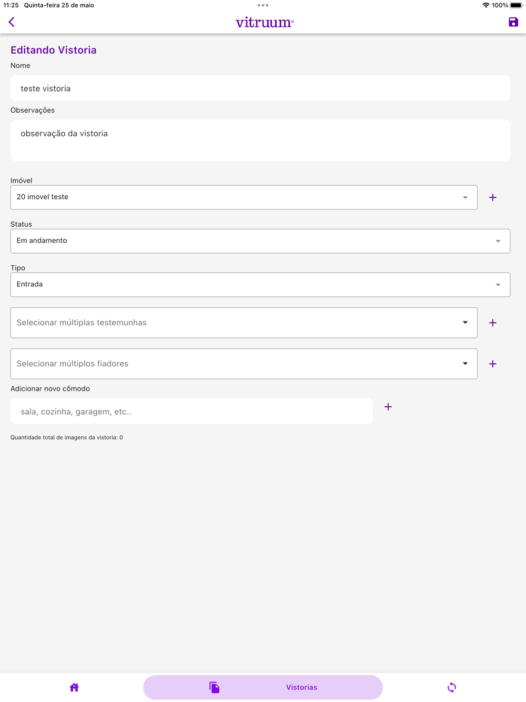Select the Vistorias tab
This screenshot has width=526, height=702.
coord(301,687)
